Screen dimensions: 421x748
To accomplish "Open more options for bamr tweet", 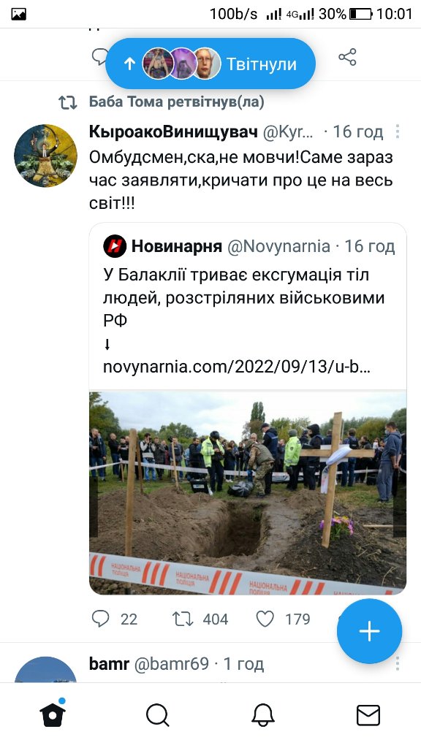I will [x=397, y=663].
